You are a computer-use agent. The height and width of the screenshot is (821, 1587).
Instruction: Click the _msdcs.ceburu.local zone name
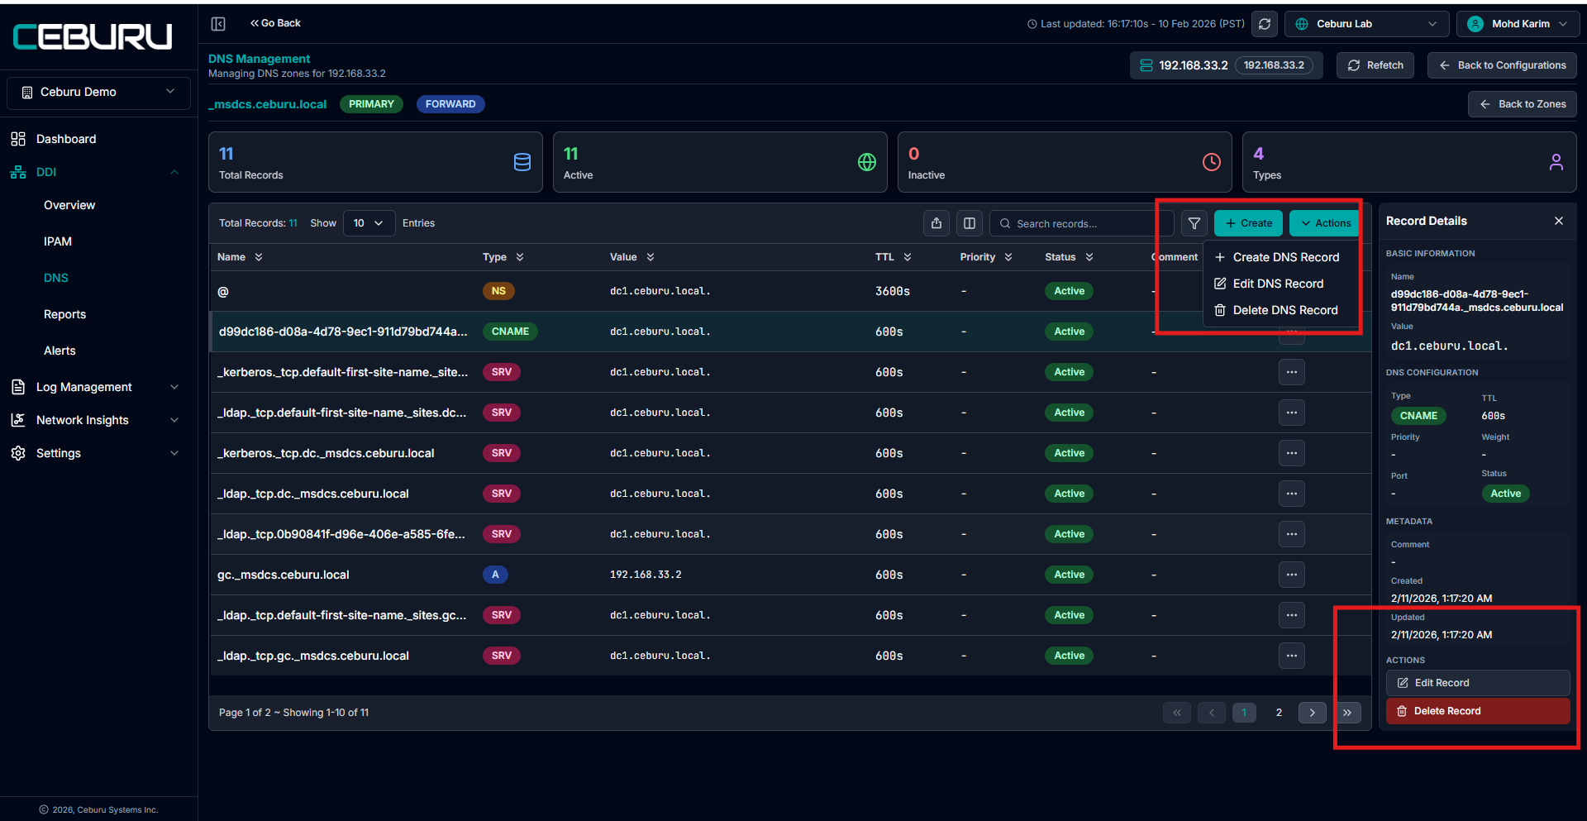click(268, 104)
